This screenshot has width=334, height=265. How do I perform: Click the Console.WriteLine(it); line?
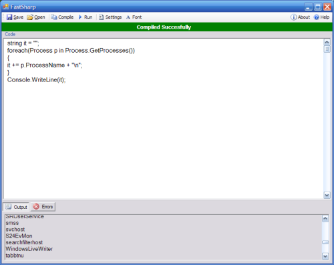(x=36, y=80)
